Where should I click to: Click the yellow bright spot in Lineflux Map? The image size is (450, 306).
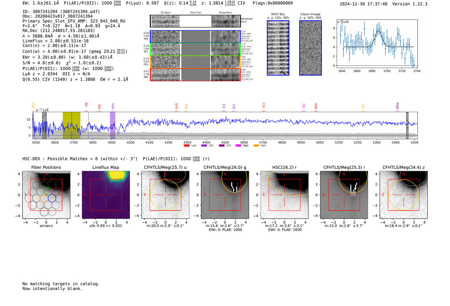point(116,175)
